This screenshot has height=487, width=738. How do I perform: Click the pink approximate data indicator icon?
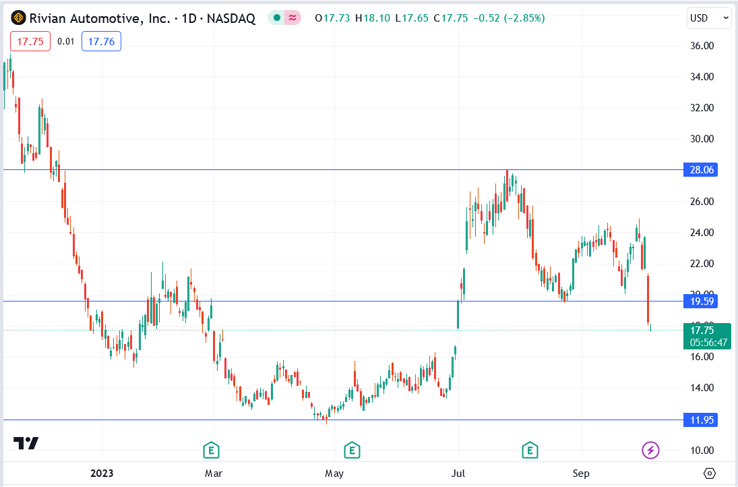click(293, 18)
